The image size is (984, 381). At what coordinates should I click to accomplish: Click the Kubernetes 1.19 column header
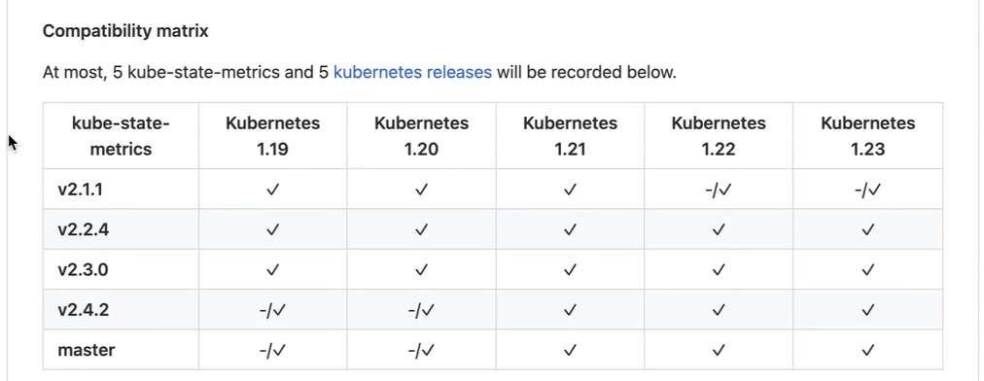tap(272, 135)
